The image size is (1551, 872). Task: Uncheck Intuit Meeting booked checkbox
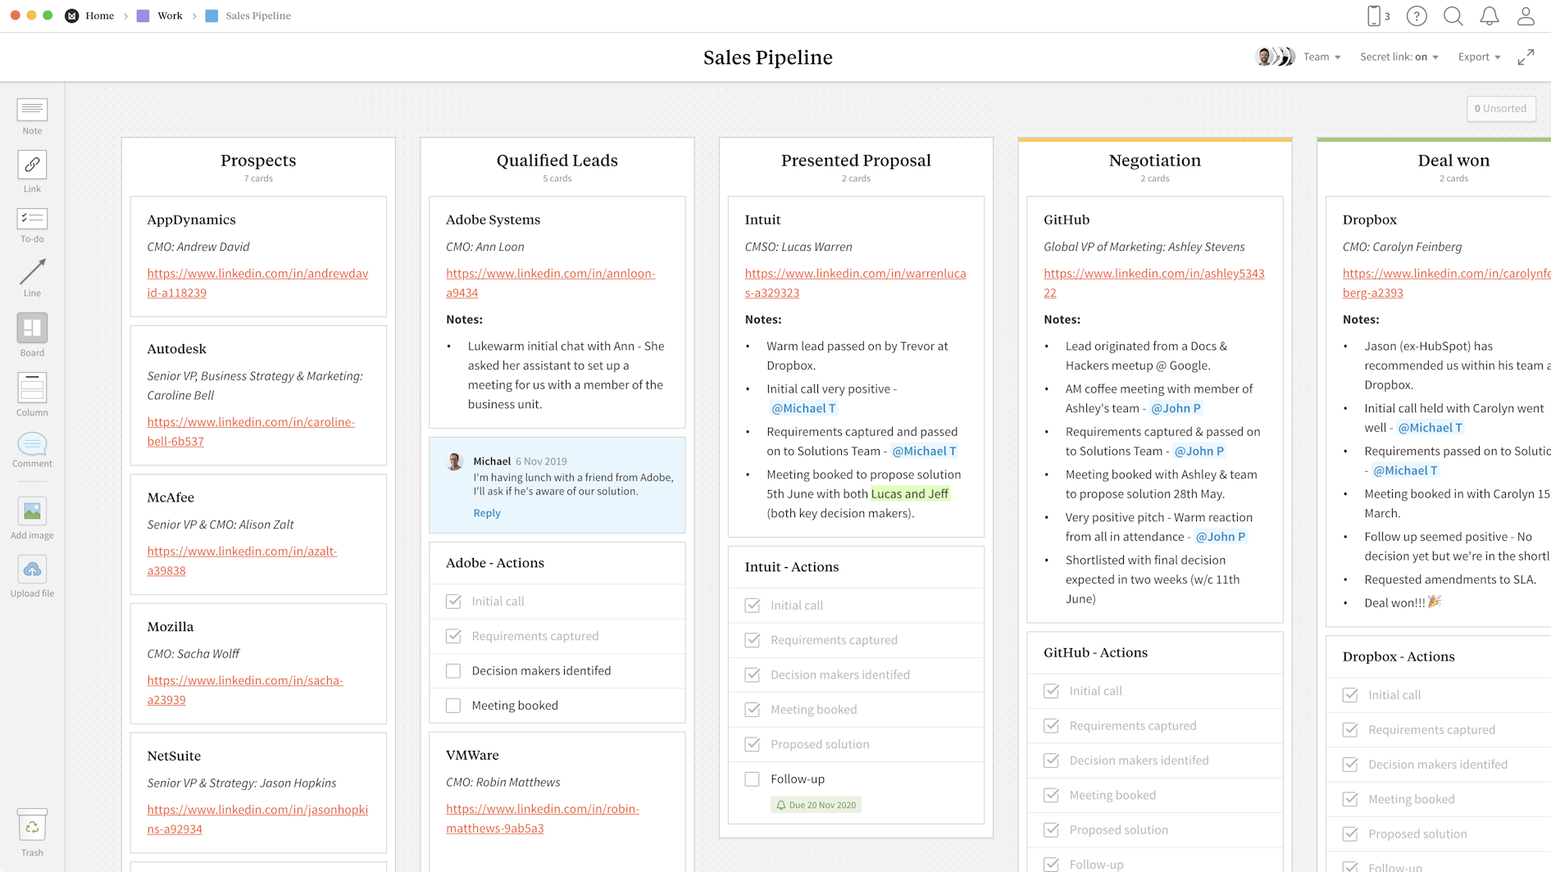point(752,710)
